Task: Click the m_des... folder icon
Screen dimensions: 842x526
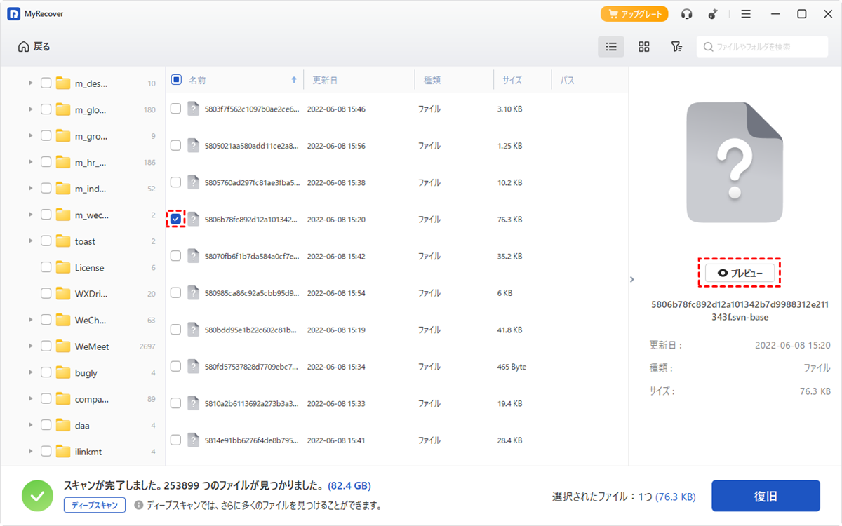Action: click(63, 83)
